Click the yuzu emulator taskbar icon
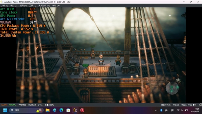This screenshot has width=202, height=114. pyautogui.click(x=75, y=110)
